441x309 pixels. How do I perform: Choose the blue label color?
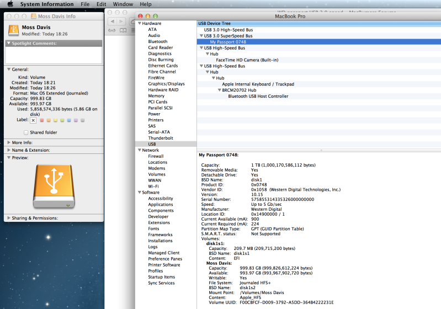(x=69, y=120)
